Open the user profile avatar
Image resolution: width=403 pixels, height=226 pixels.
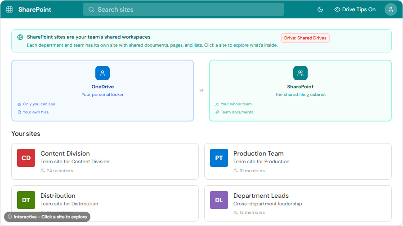[x=391, y=9]
